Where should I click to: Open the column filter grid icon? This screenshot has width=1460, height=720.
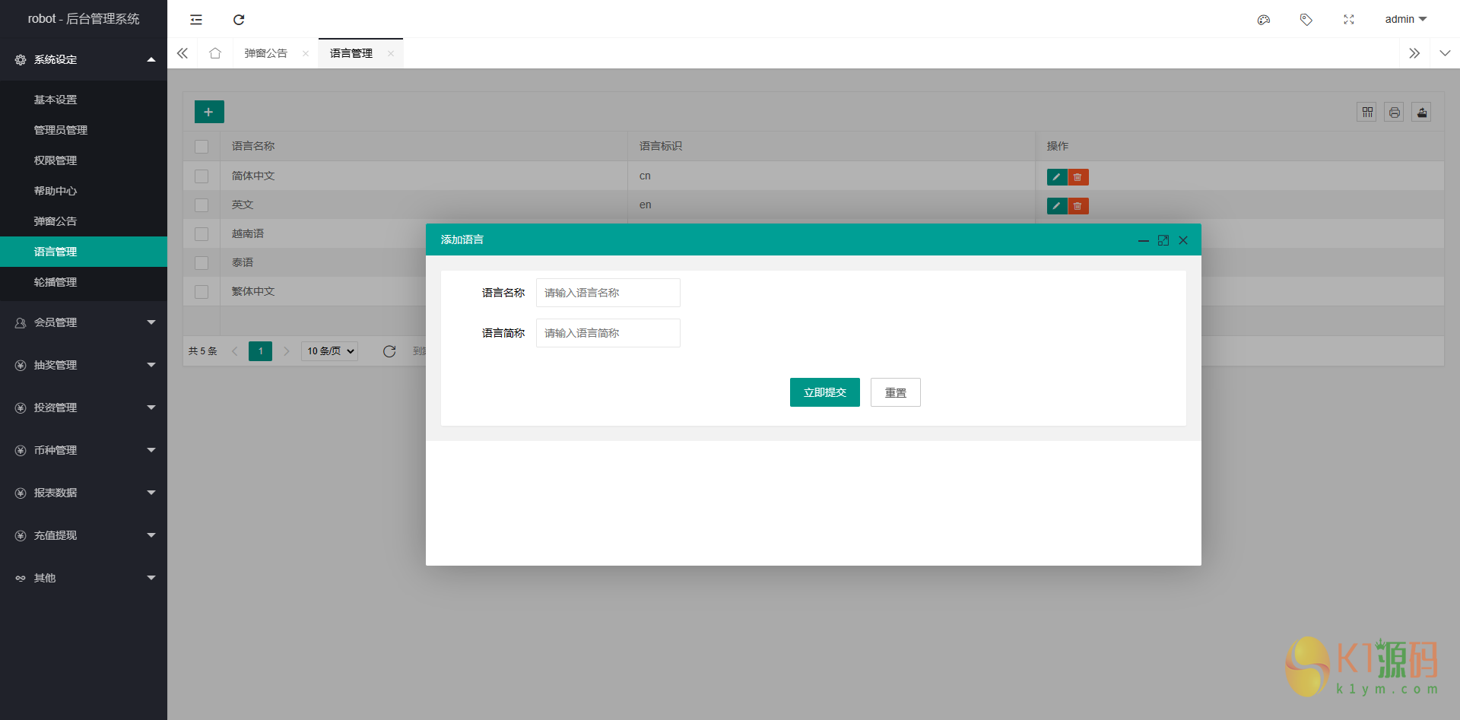(1366, 113)
